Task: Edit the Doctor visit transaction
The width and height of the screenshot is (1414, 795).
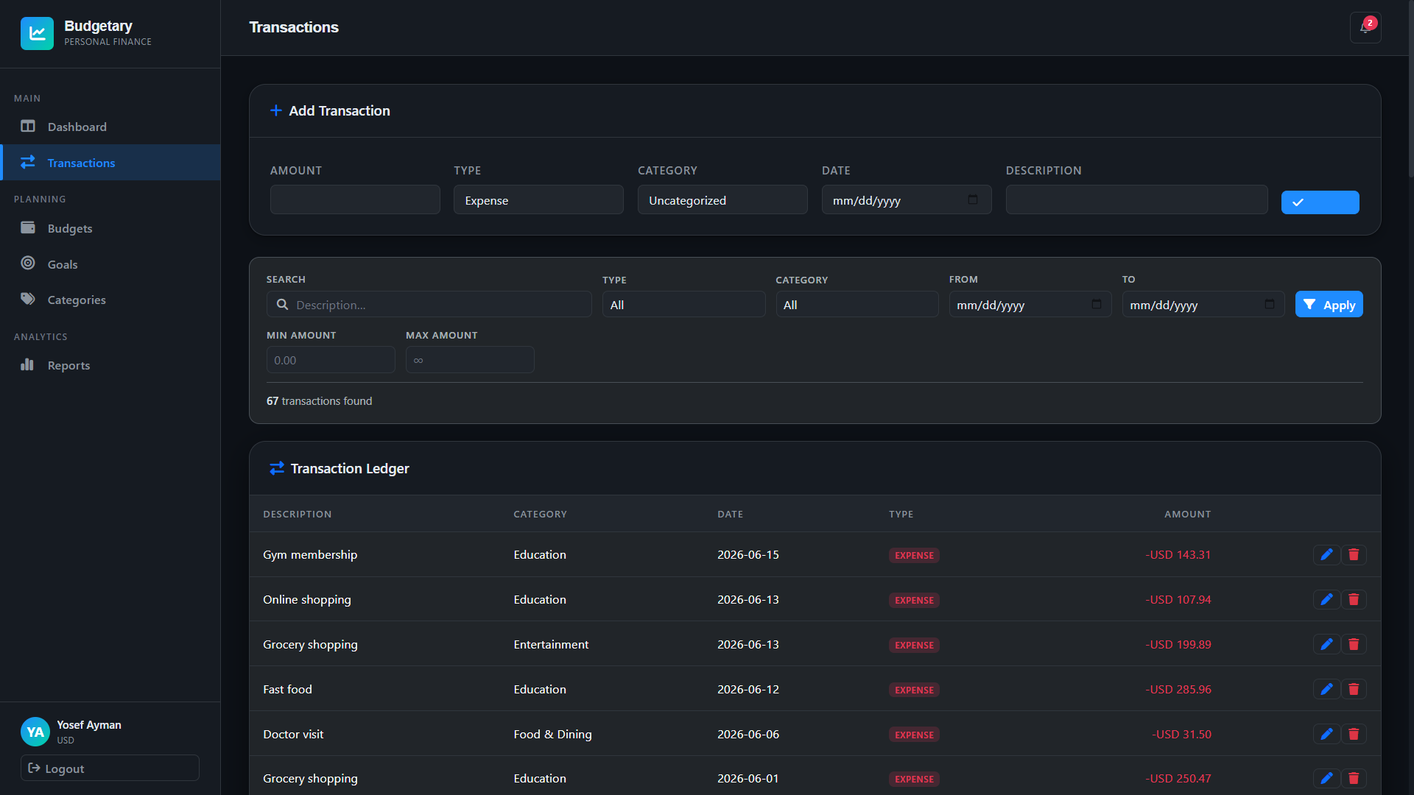Action: [1326, 735]
